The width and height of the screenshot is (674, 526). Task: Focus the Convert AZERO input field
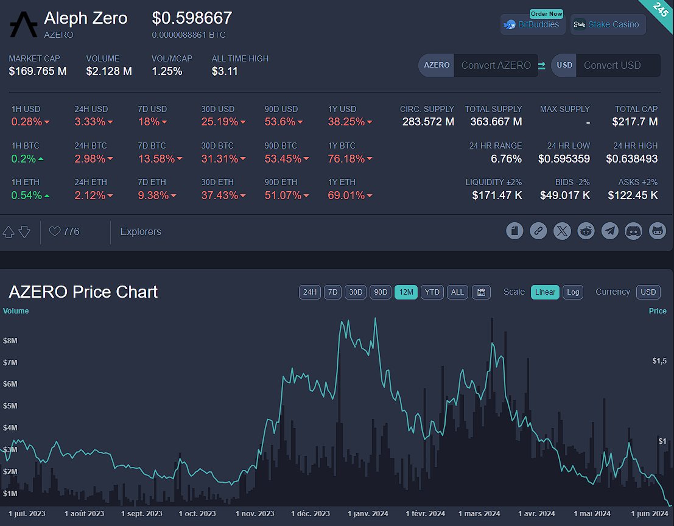coord(496,65)
